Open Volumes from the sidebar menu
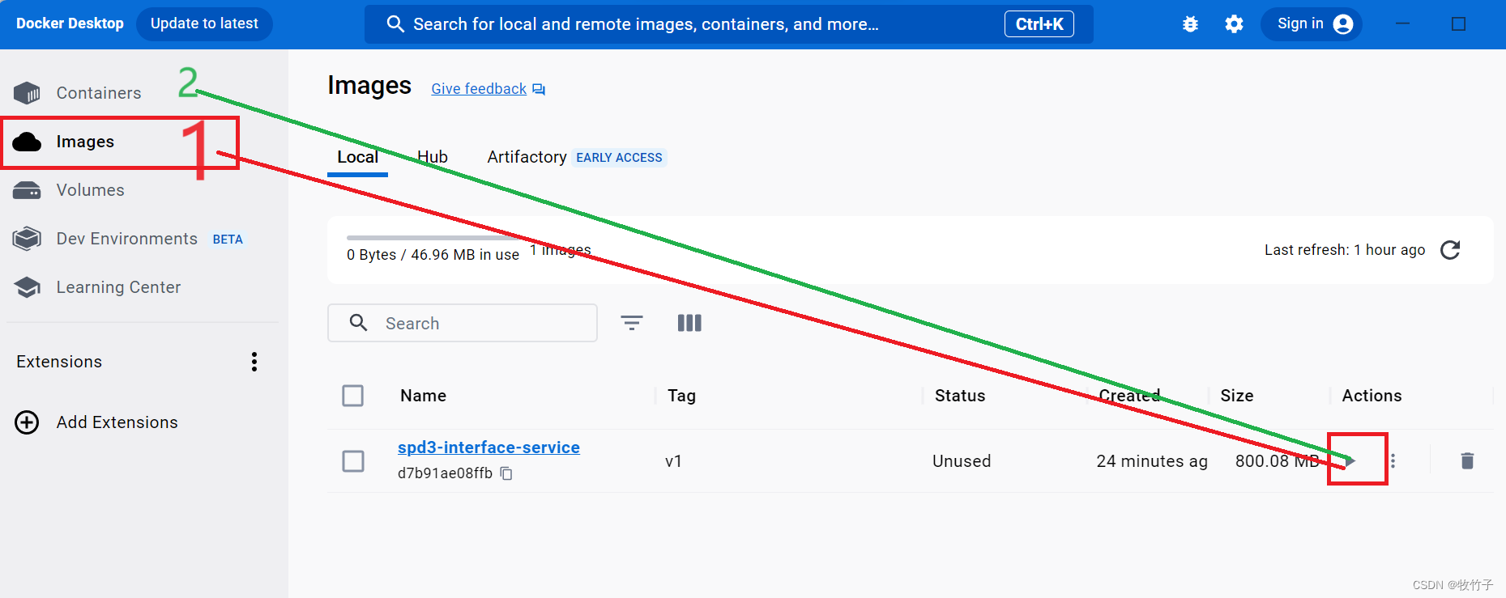Viewport: 1506px width, 598px height. click(91, 190)
